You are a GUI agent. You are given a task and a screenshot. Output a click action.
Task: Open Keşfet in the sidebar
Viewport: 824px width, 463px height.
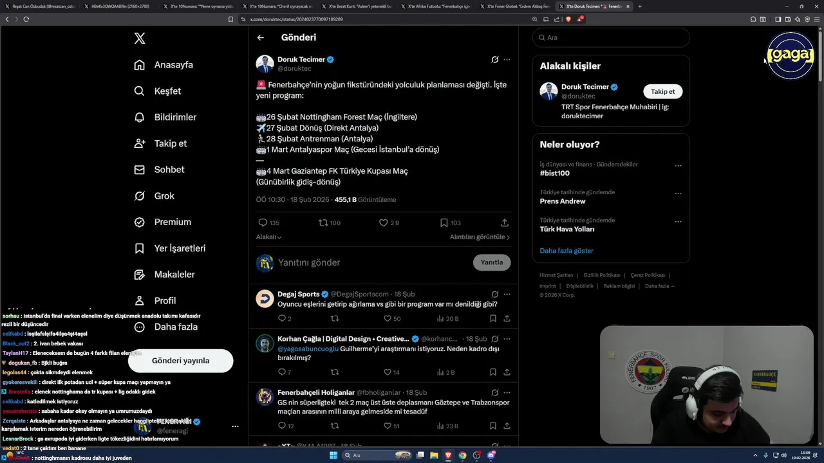point(158,91)
